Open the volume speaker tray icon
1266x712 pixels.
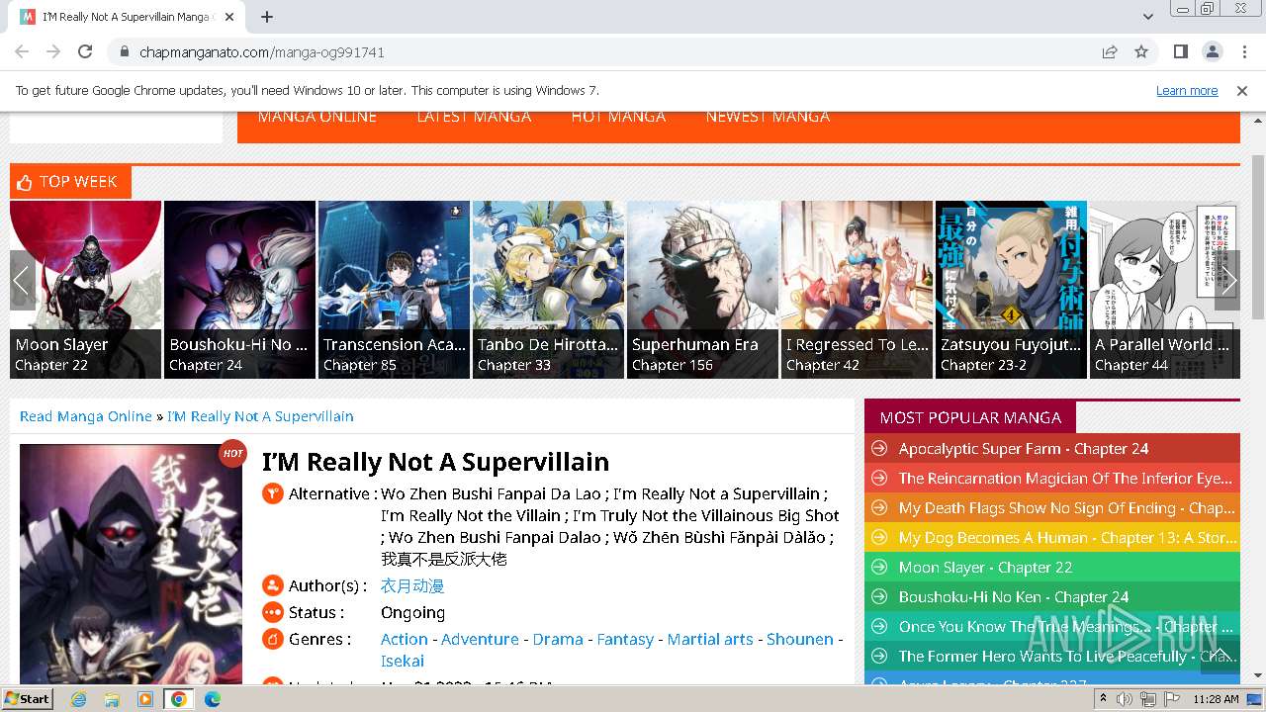tap(1125, 699)
